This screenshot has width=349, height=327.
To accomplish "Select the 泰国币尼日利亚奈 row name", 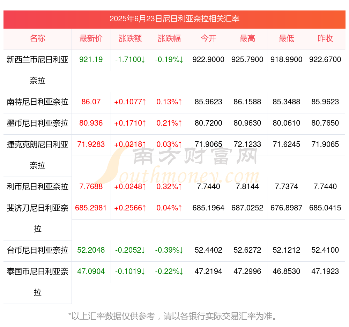I will click(x=37, y=272).
